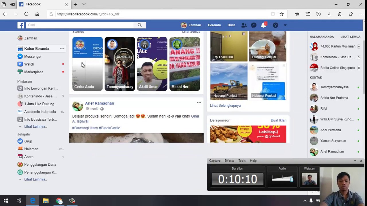The height and width of the screenshot is (206, 367).
Task: Open Kabar Beranda options ellipsis
Action: [62, 49]
